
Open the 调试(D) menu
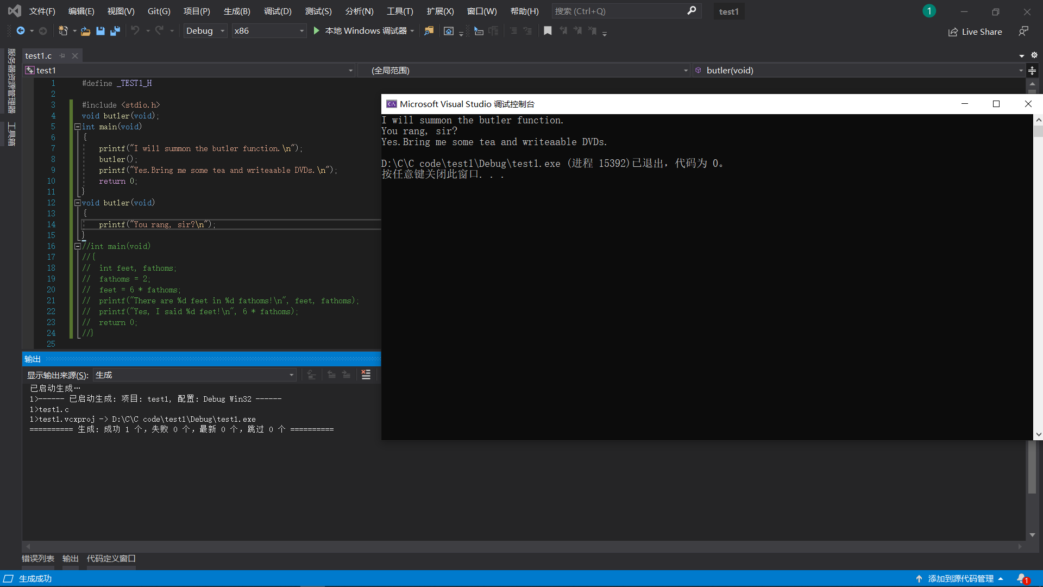pyautogui.click(x=278, y=11)
